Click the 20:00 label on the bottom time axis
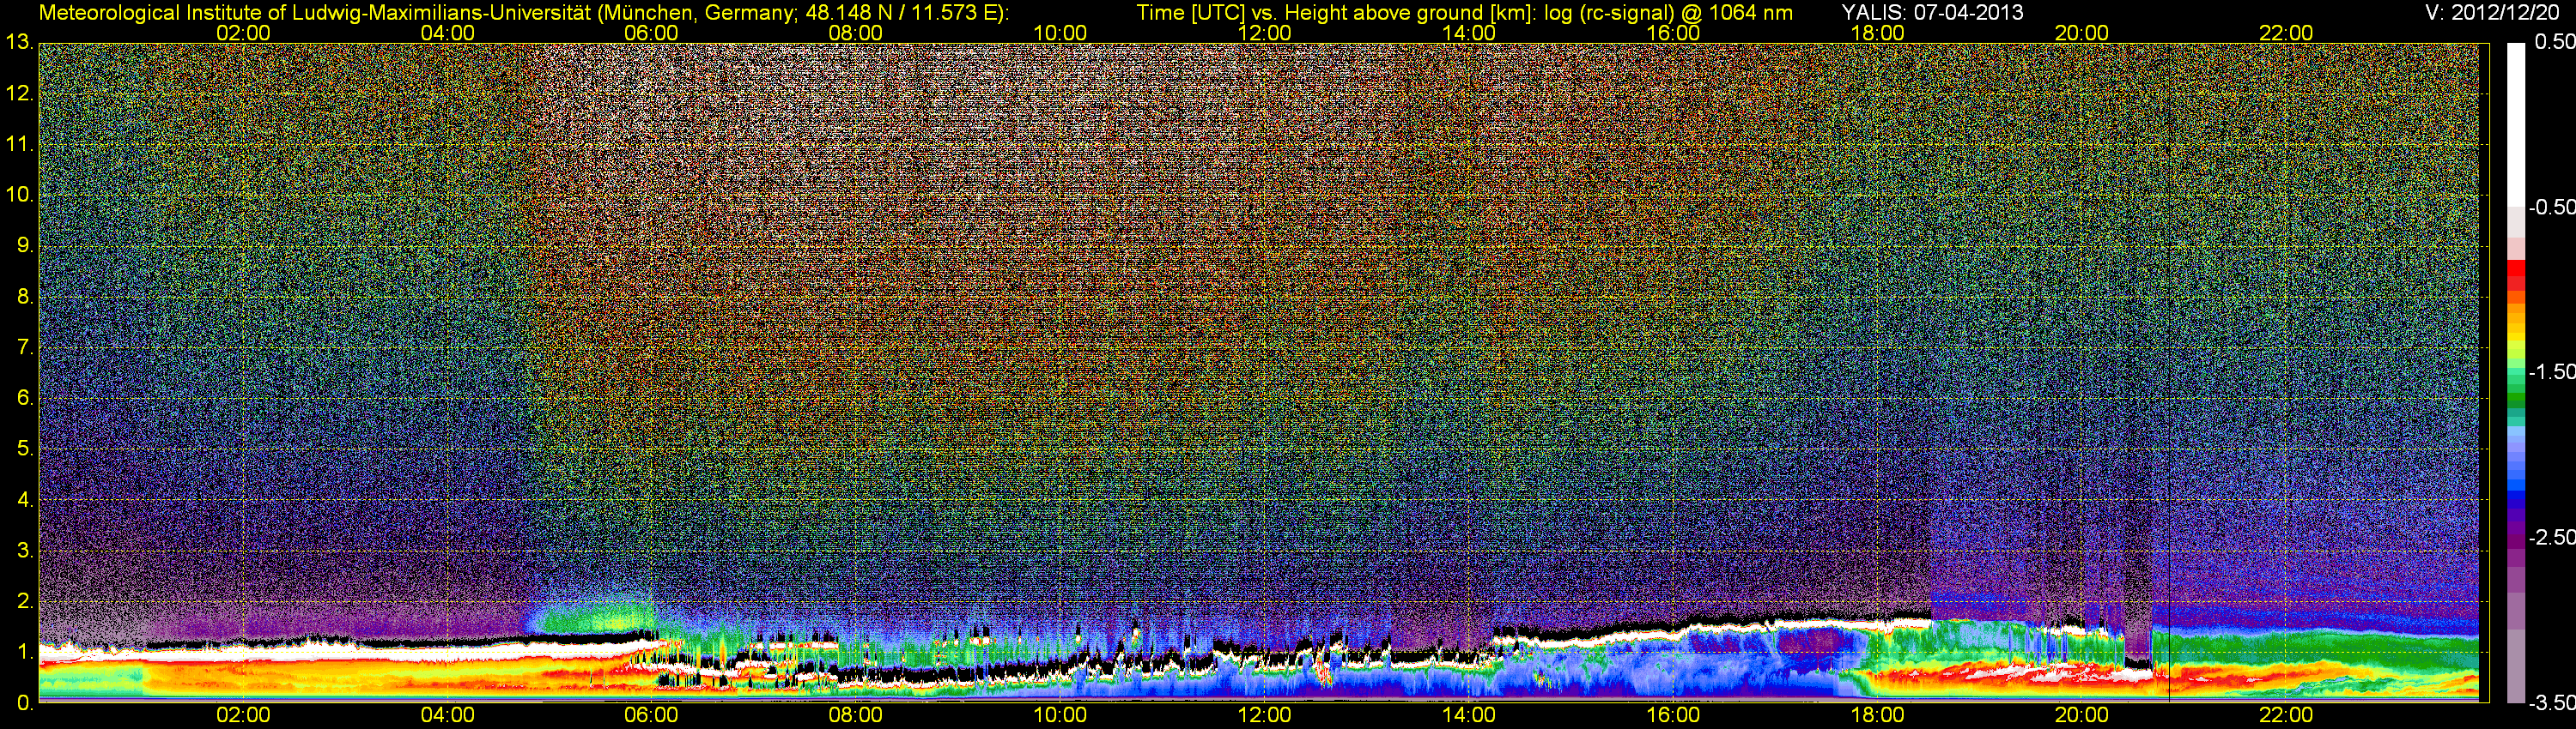This screenshot has height=729, width=2576. click(x=2082, y=715)
